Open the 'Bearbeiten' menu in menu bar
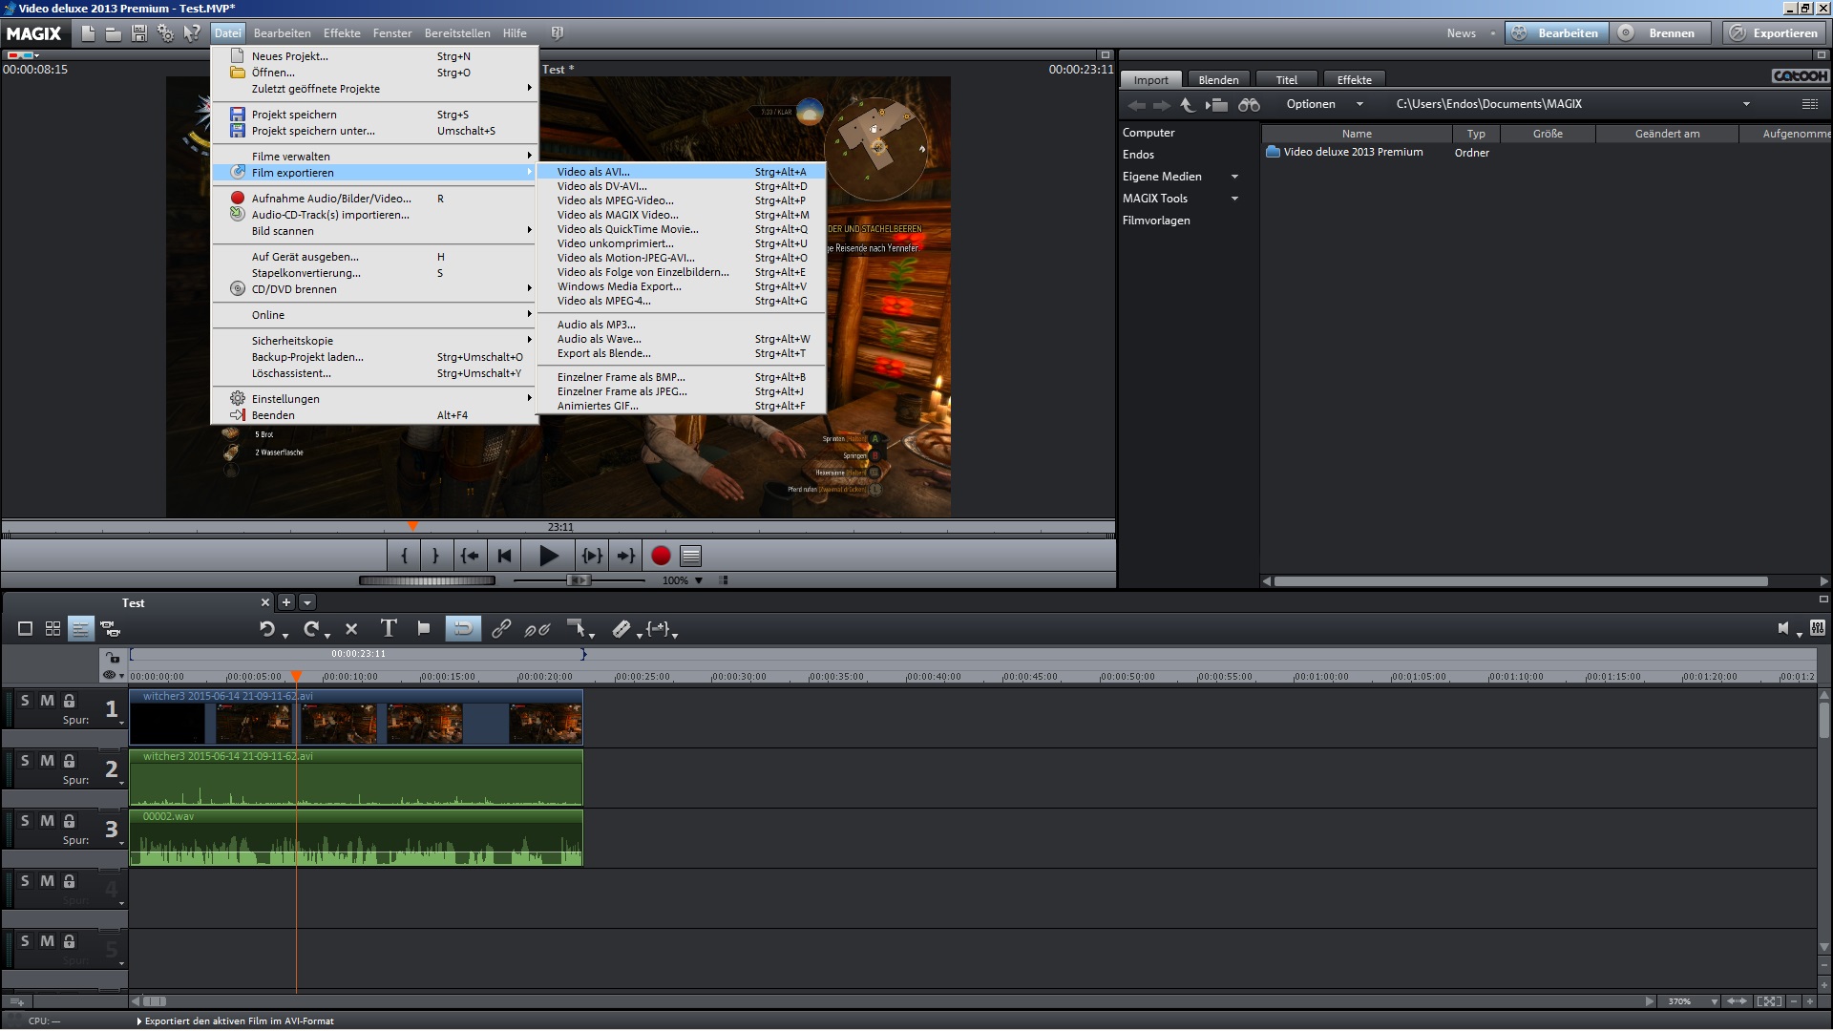 pos(282,33)
